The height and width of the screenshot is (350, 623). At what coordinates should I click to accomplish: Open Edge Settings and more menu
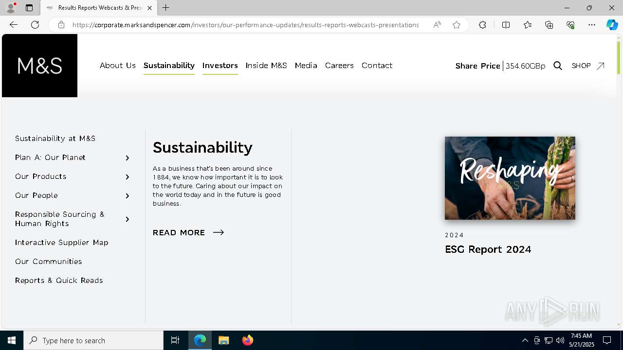[592, 25]
